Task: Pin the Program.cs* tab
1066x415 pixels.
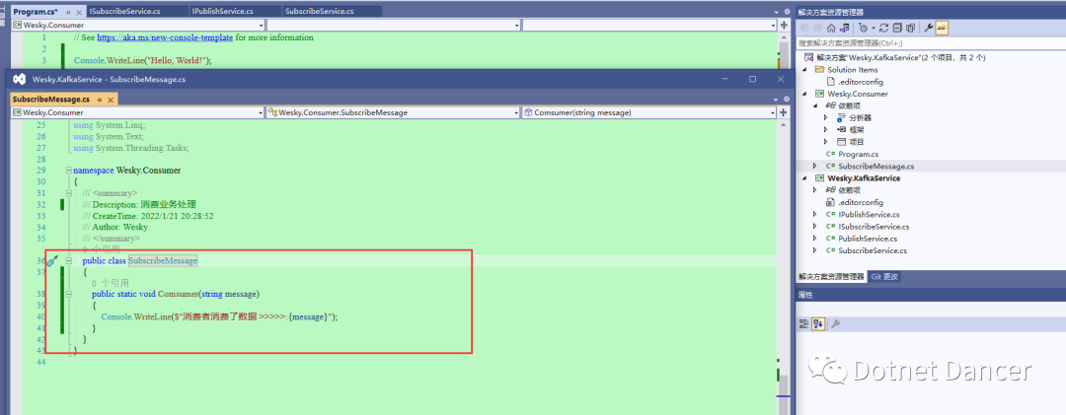Action: [66, 12]
